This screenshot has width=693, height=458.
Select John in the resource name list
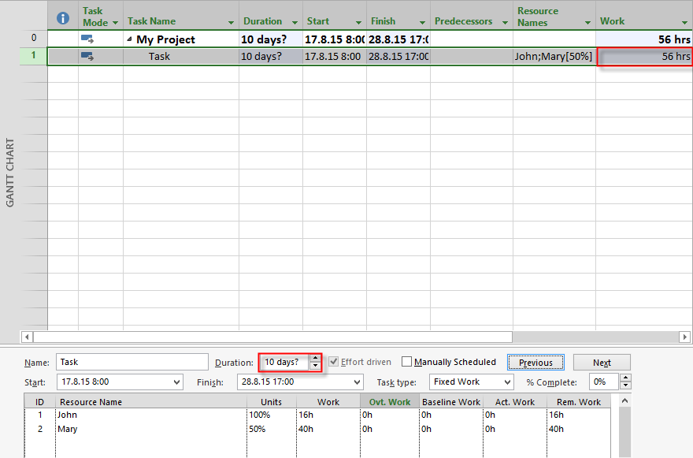pos(67,415)
